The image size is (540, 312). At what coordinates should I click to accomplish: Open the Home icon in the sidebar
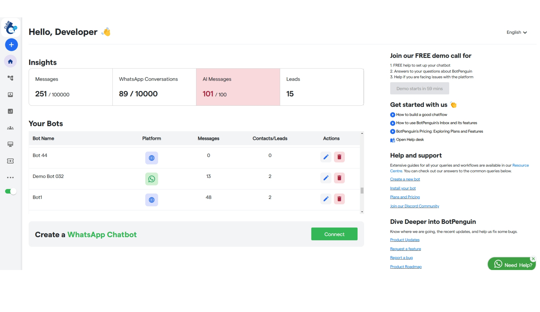10,62
